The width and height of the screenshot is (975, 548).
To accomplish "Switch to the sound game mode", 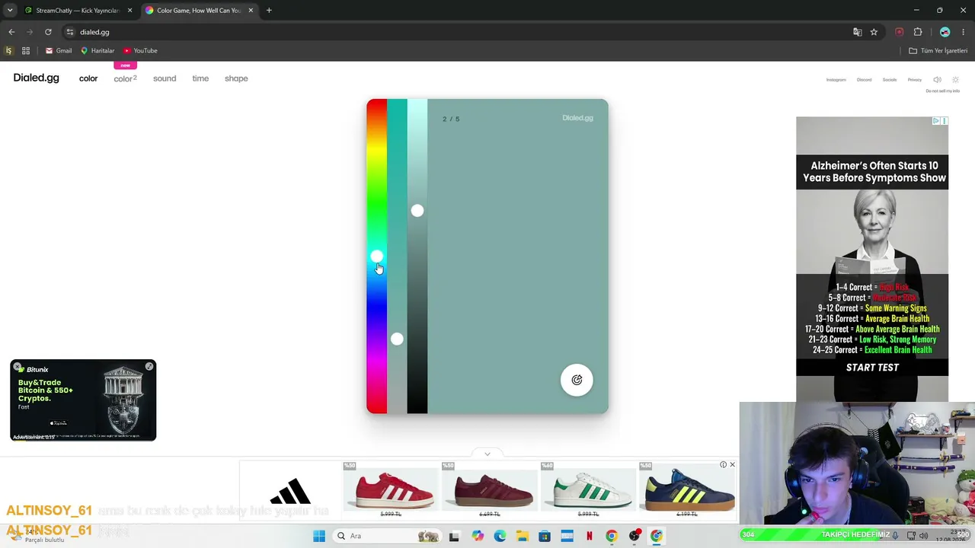I will coord(165,78).
